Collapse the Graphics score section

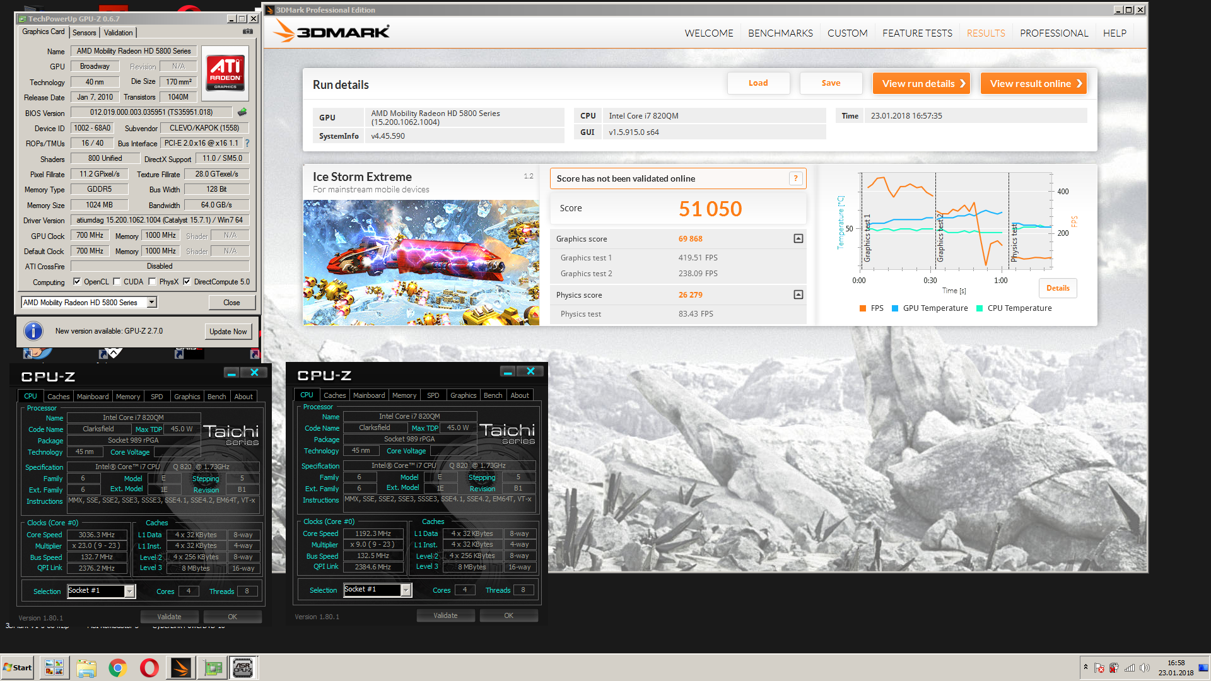799,238
